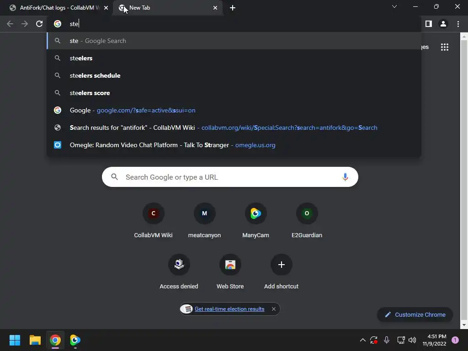Click Customize Chrome button
The height and width of the screenshot is (351, 468).
[x=415, y=314]
